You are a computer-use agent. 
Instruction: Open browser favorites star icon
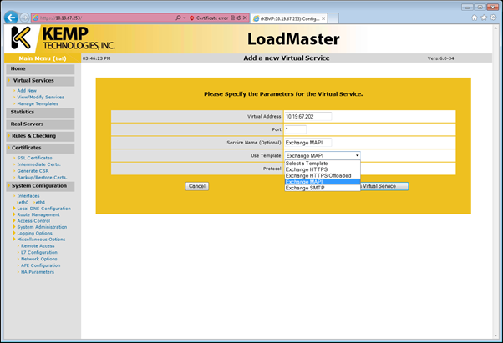(485, 17)
